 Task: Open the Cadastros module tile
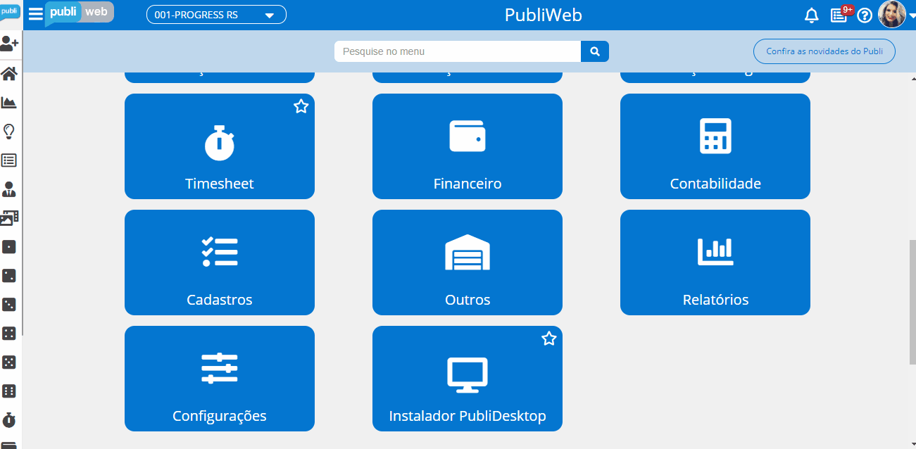coord(220,263)
